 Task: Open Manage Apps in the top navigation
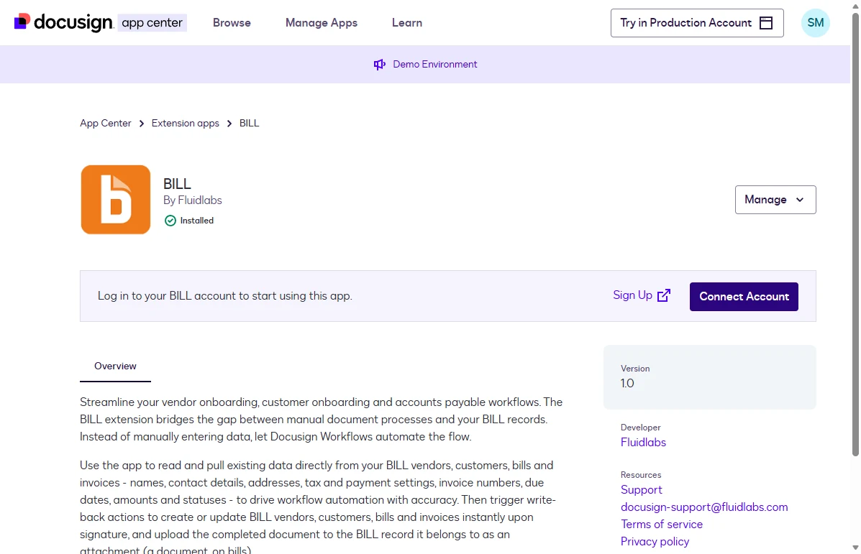pos(322,23)
